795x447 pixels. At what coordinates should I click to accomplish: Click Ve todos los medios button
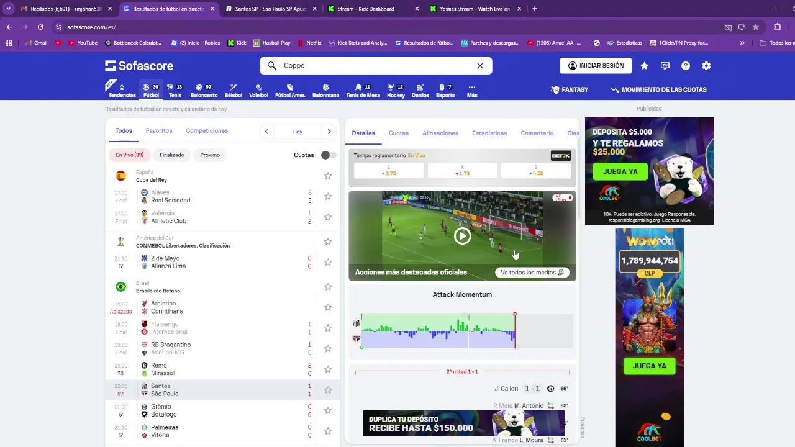point(532,273)
